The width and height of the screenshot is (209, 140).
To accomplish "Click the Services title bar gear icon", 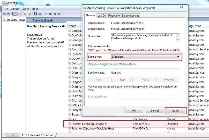I will tap(3, 3).
